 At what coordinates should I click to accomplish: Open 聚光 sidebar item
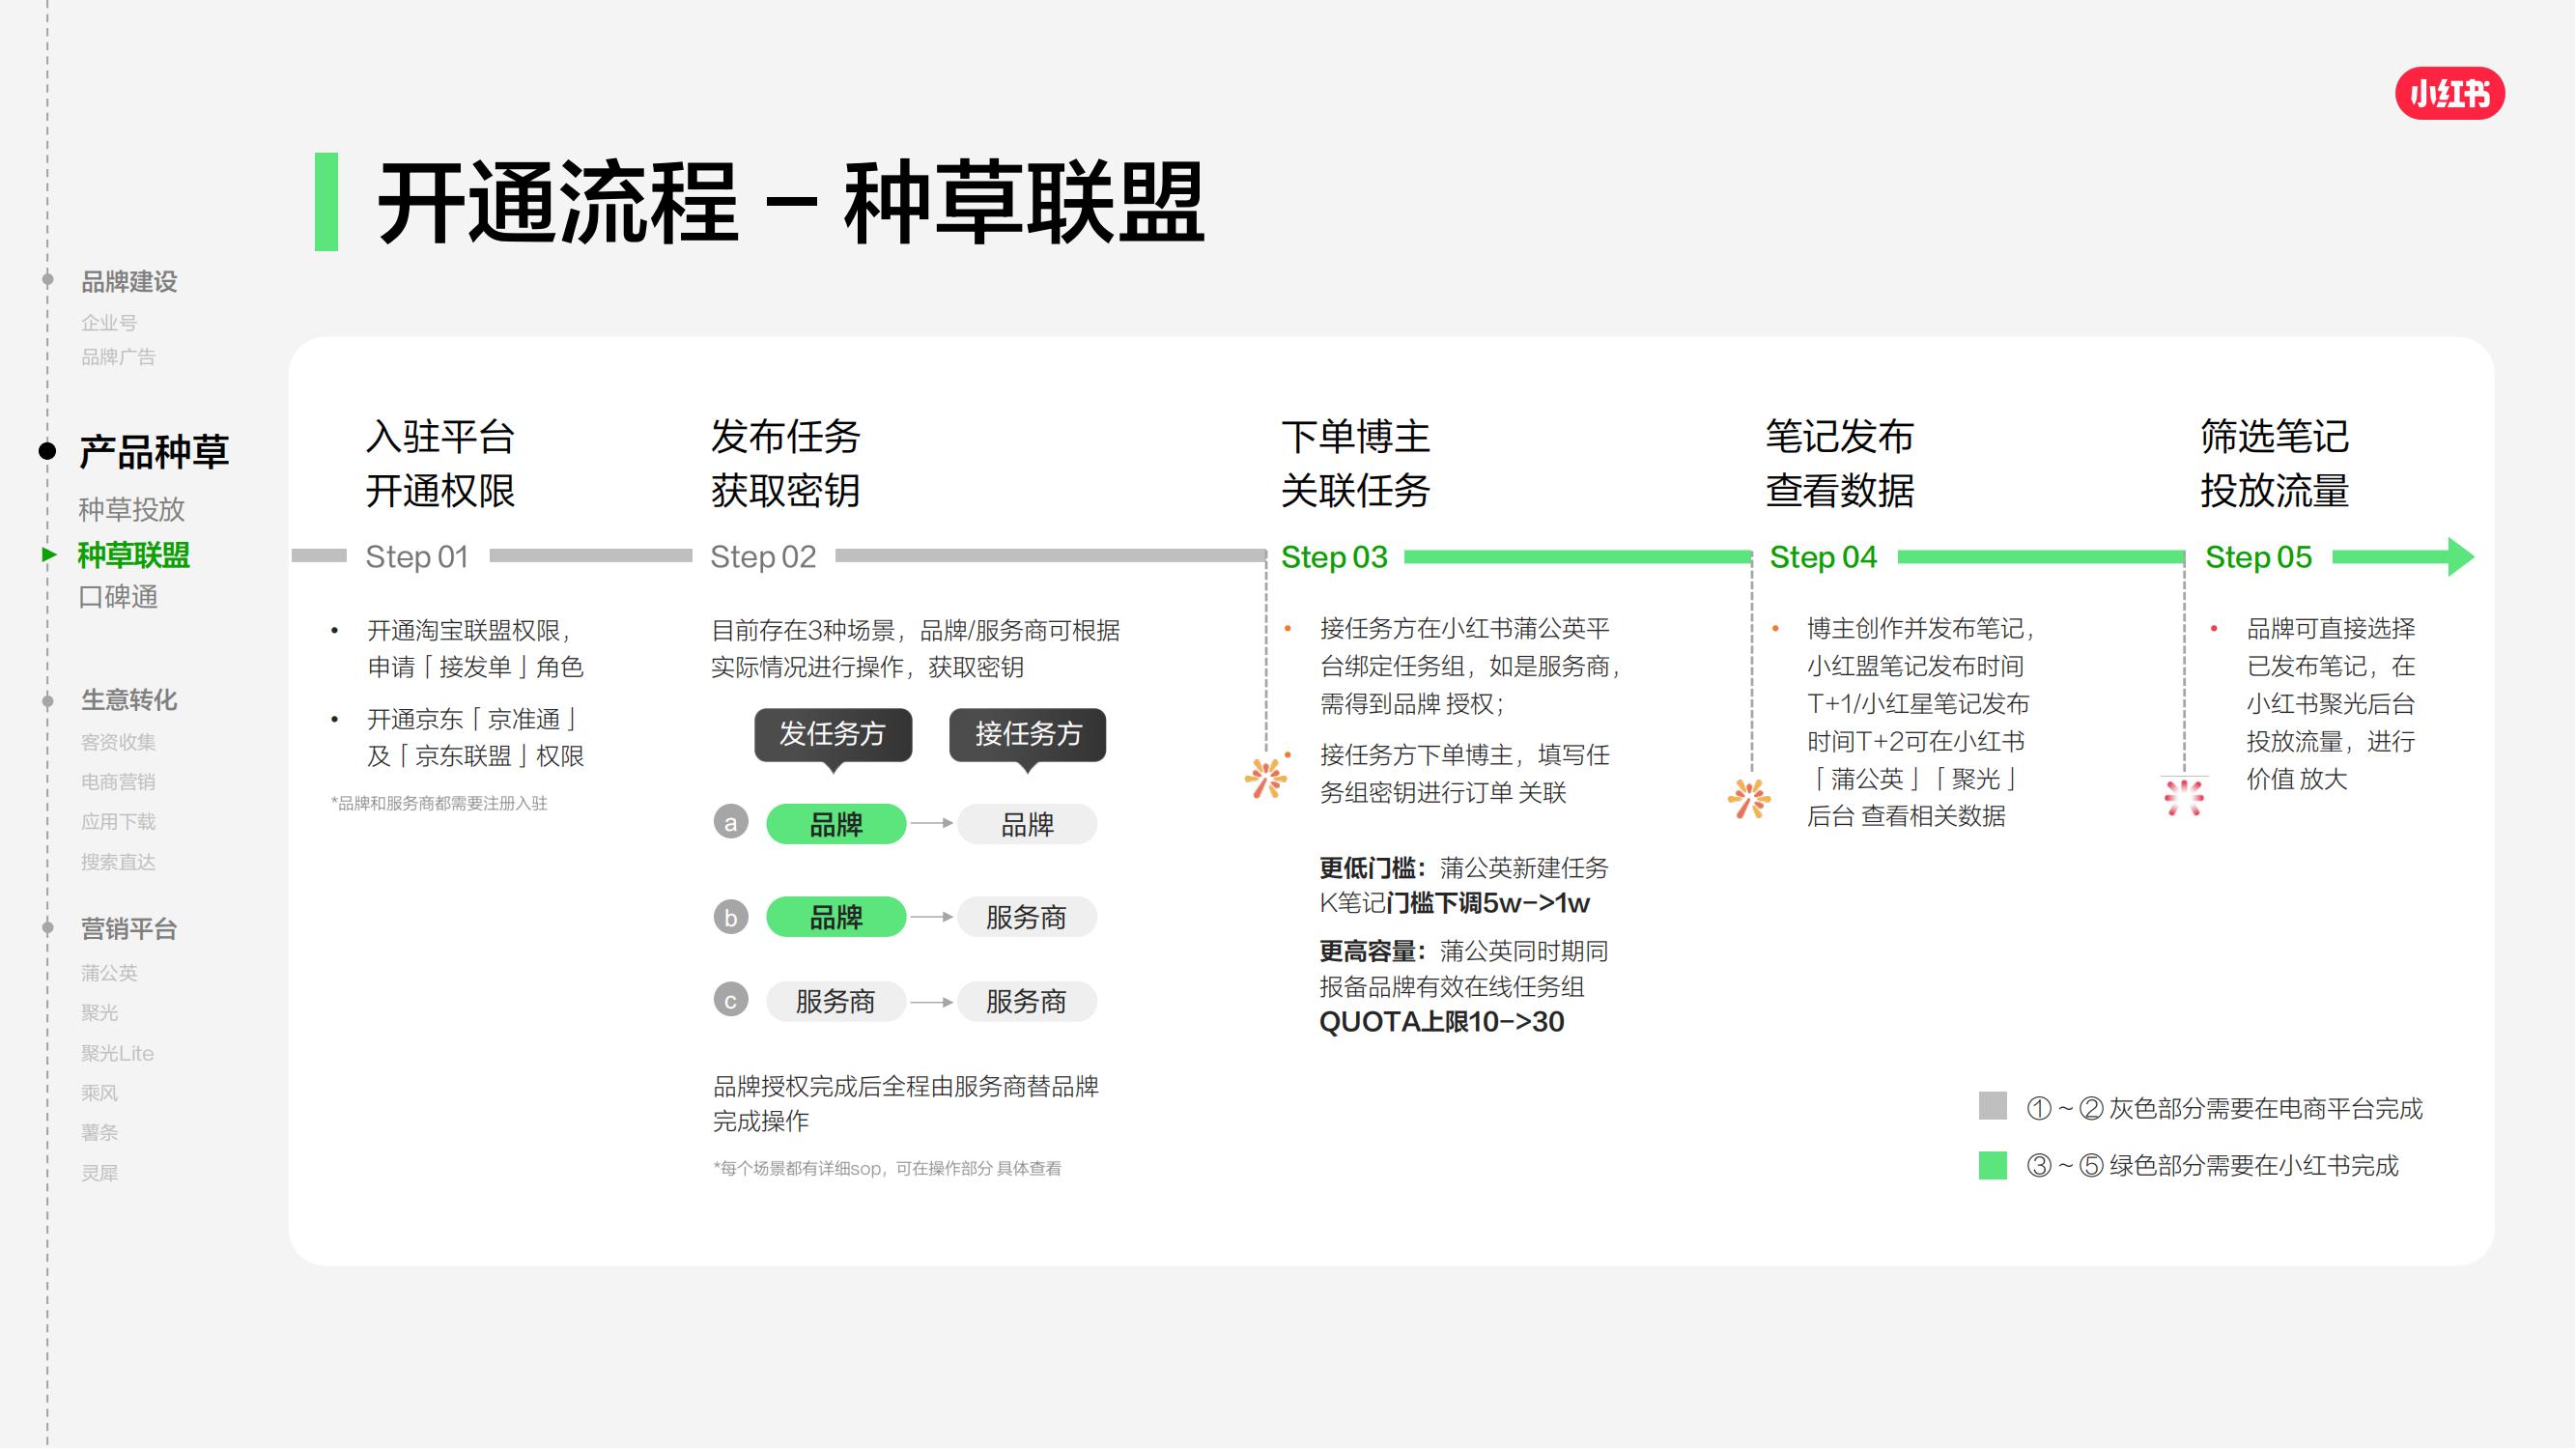click(99, 1013)
